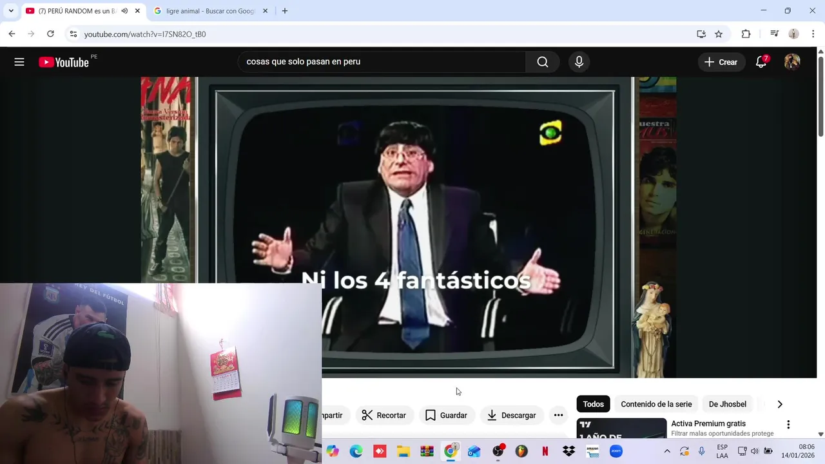Open the media controls icon in toolbar

pyautogui.click(x=774, y=34)
